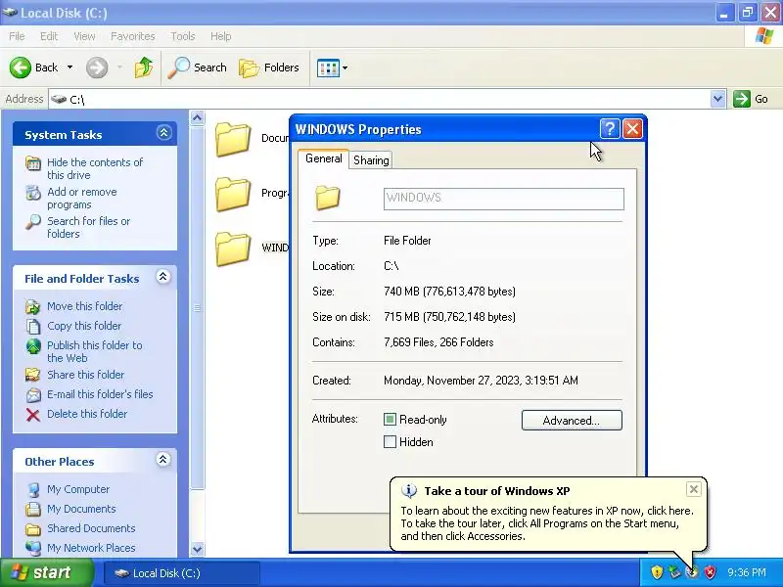Click the question mark Help button in Properties
Screen dimensions: 783x587
[610, 129]
